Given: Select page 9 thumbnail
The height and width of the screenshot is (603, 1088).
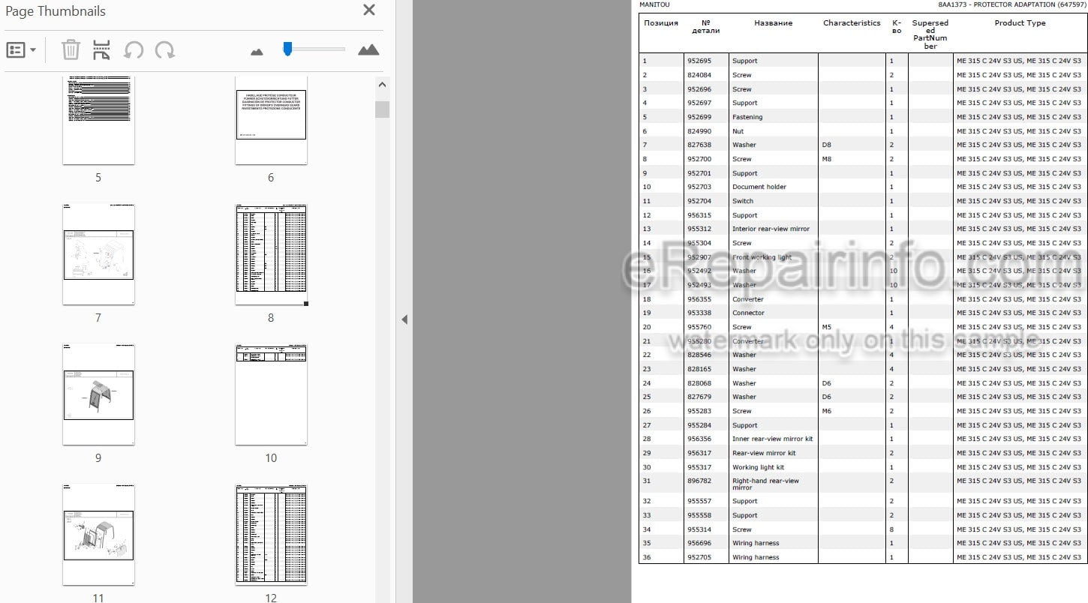Looking at the screenshot, I should point(98,394).
